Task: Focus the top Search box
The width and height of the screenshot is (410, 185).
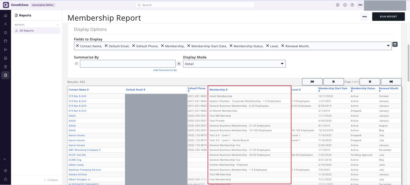Action: click(195, 5)
